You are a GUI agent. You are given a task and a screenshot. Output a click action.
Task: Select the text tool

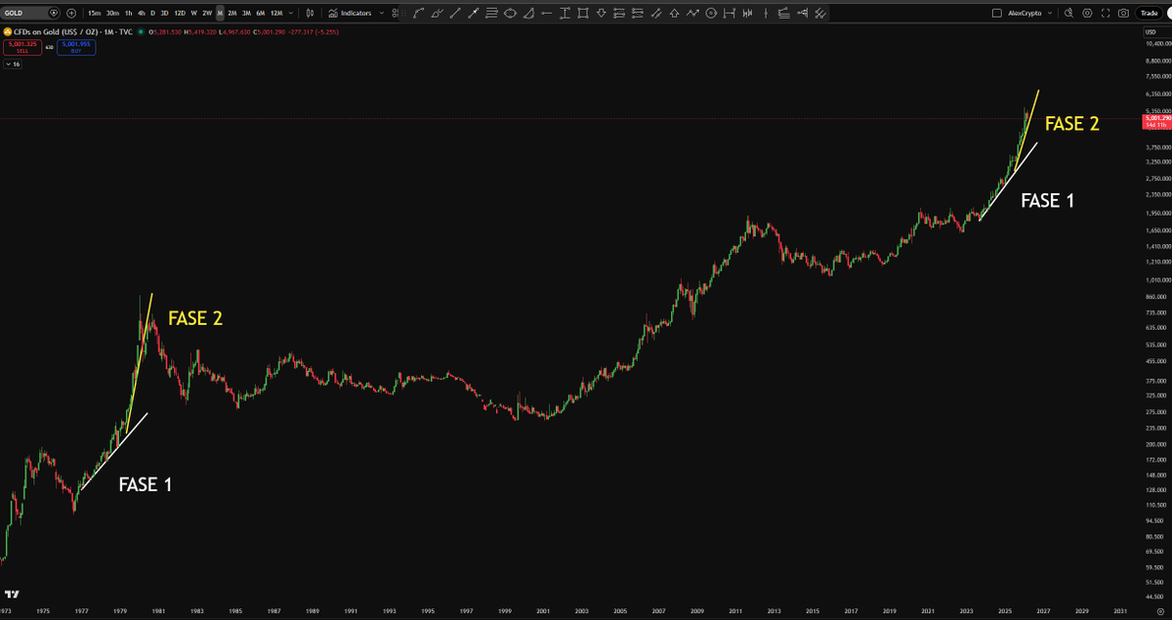564,14
